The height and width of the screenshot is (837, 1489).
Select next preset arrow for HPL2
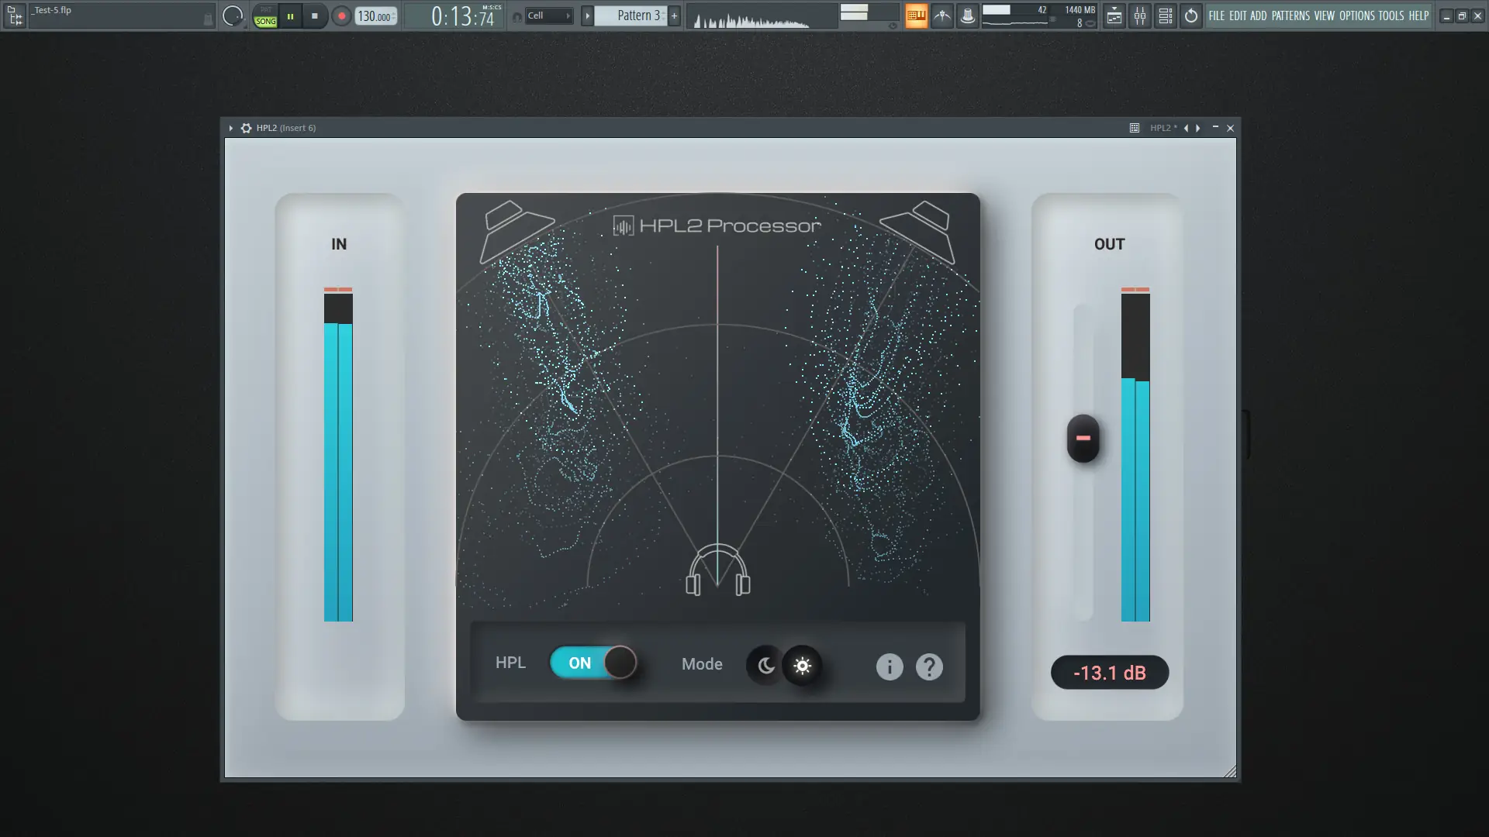(x=1198, y=128)
